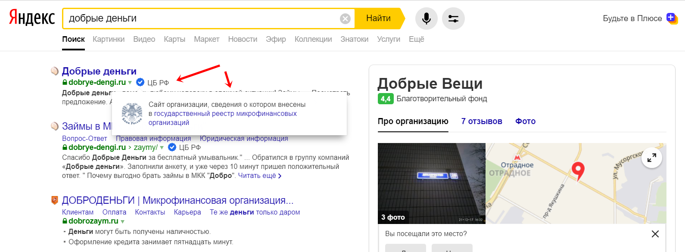The width and height of the screenshot is (685, 252).
Task: Click 'Вы посещали это место?' question text
Action: [426, 234]
